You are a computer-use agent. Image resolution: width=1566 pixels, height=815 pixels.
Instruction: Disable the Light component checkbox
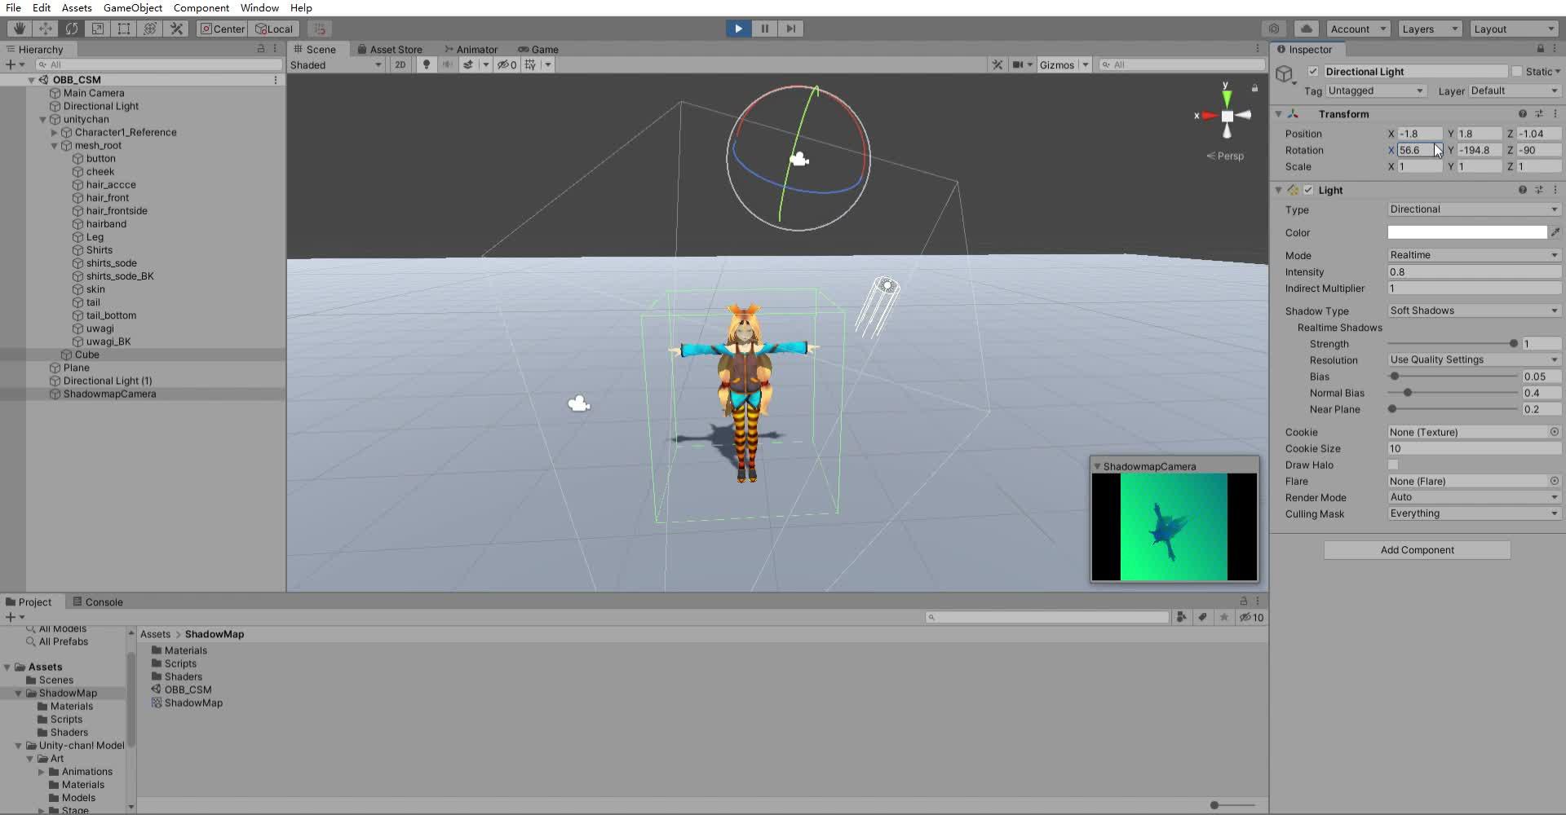pos(1310,190)
